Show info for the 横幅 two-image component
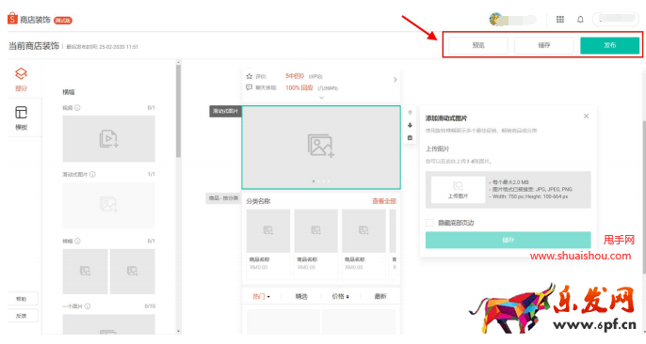Image resolution: width=646 pixels, height=344 pixels. click(77, 241)
